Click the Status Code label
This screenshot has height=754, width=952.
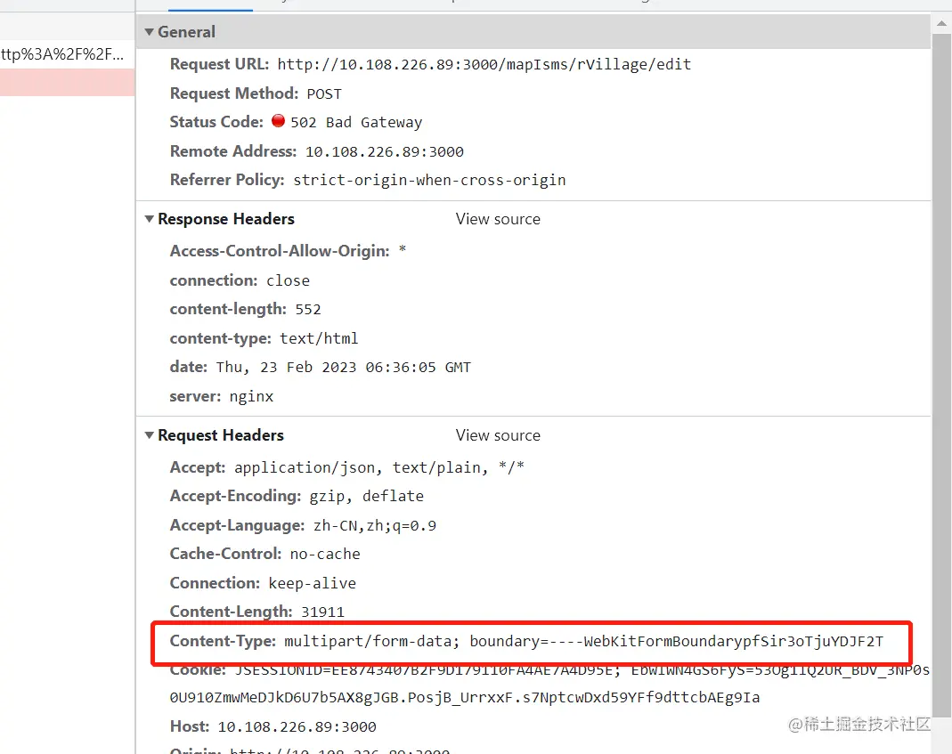tap(216, 122)
